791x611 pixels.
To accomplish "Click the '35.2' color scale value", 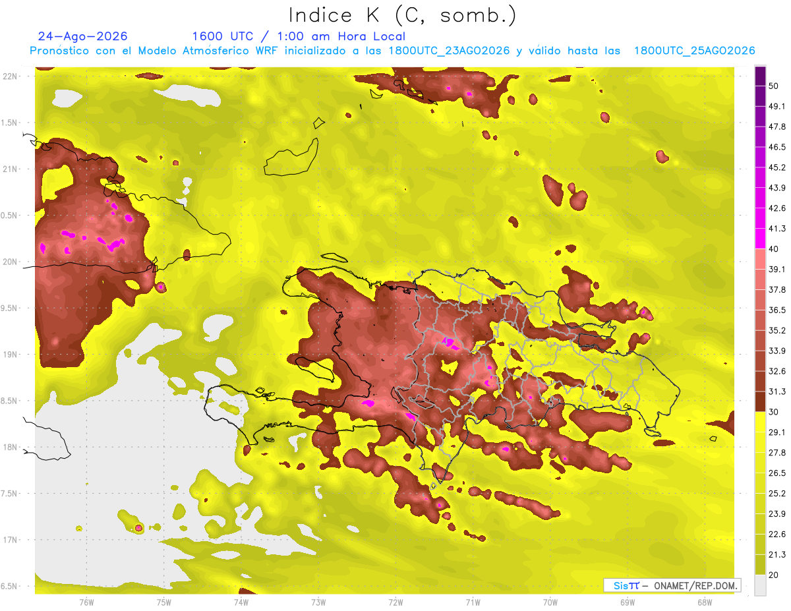I will pyautogui.click(x=777, y=330).
